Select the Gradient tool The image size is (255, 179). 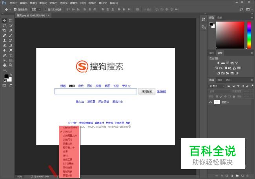11,45
